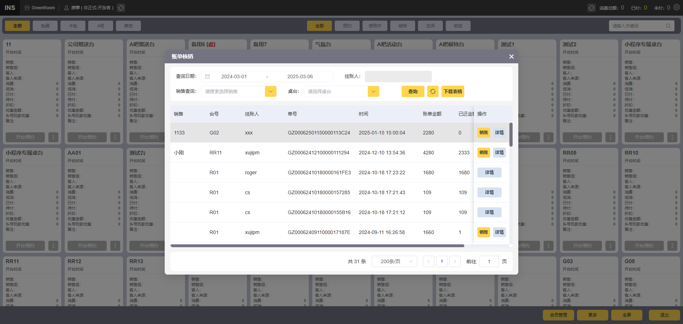Screen dimensions: 683x324
Task: Select page 1 in pagination
Action: click(441, 261)
